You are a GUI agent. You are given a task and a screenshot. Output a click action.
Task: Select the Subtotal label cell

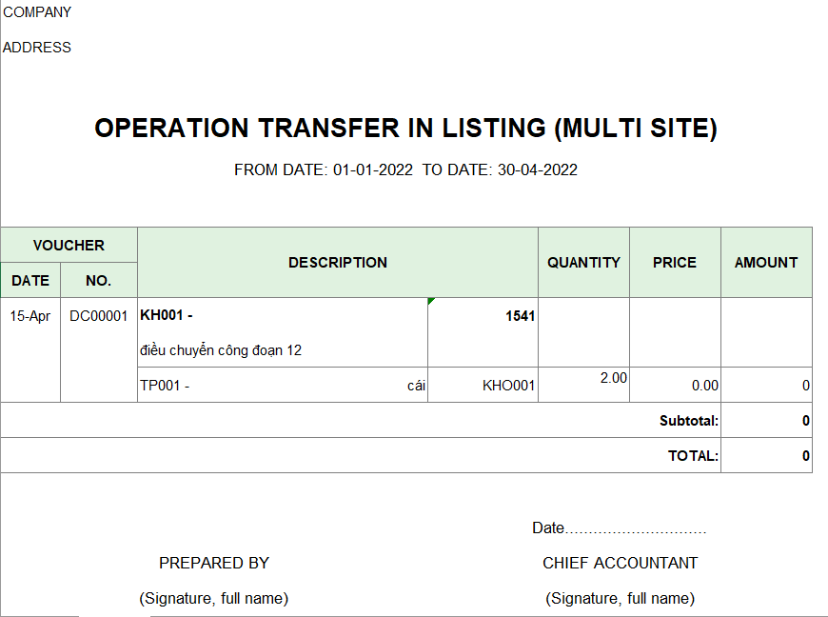click(x=361, y=421)
